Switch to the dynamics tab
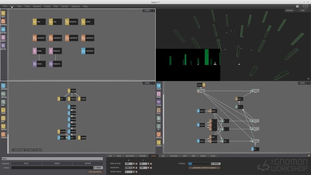Screen dimensions: 311x175 point(130,156)
